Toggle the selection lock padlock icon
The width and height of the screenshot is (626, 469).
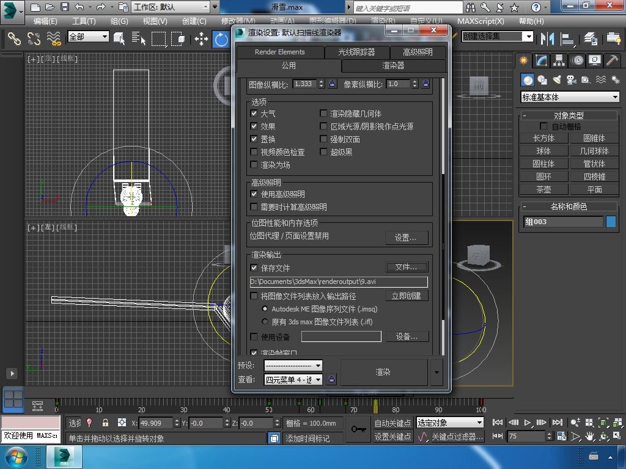point(105,423)
